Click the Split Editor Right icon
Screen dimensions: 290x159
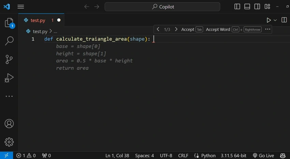(x=284, y=20)
